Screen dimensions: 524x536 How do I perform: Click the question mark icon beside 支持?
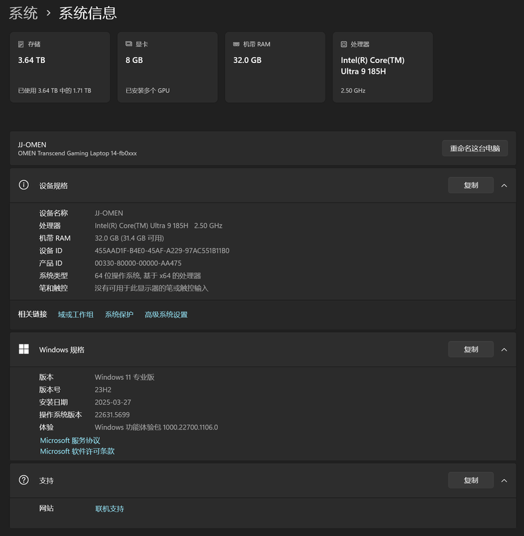pyautogui.click(x=24, y=480)
